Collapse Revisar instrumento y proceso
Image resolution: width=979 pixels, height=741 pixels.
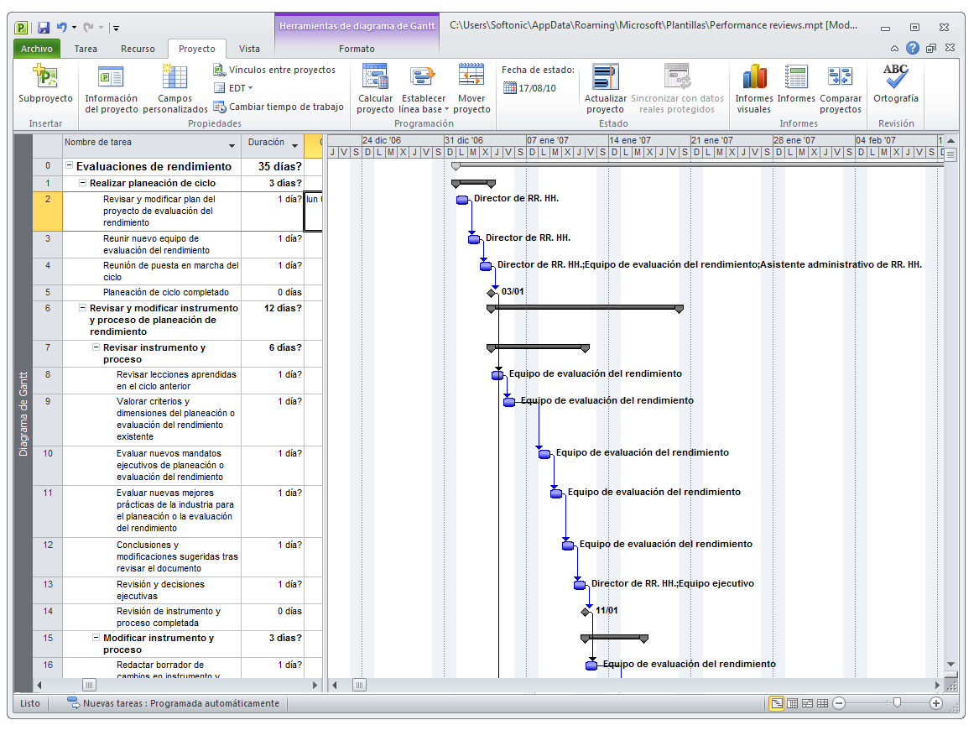(96, 347)
